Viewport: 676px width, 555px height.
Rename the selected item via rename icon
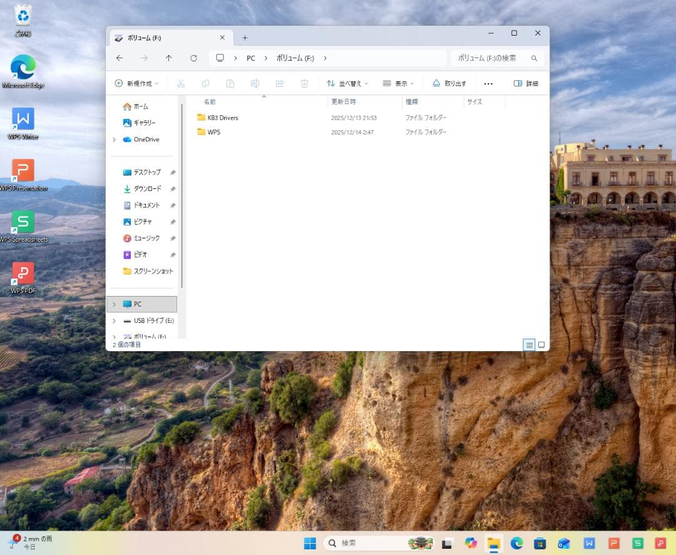[x=255, y=83]
